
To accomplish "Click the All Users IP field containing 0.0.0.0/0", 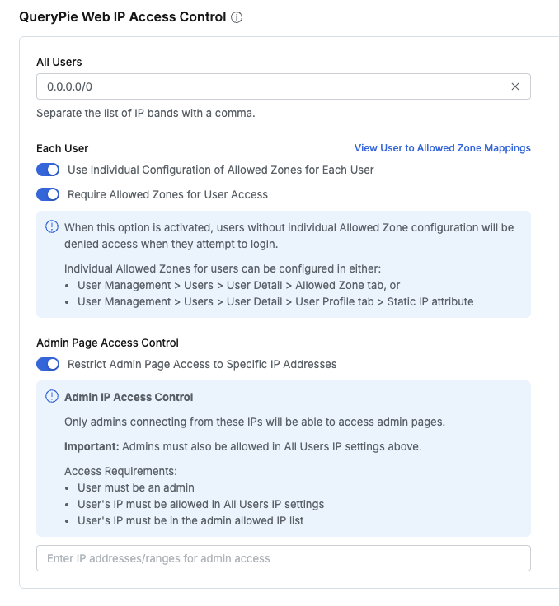I will click(272, 86).
